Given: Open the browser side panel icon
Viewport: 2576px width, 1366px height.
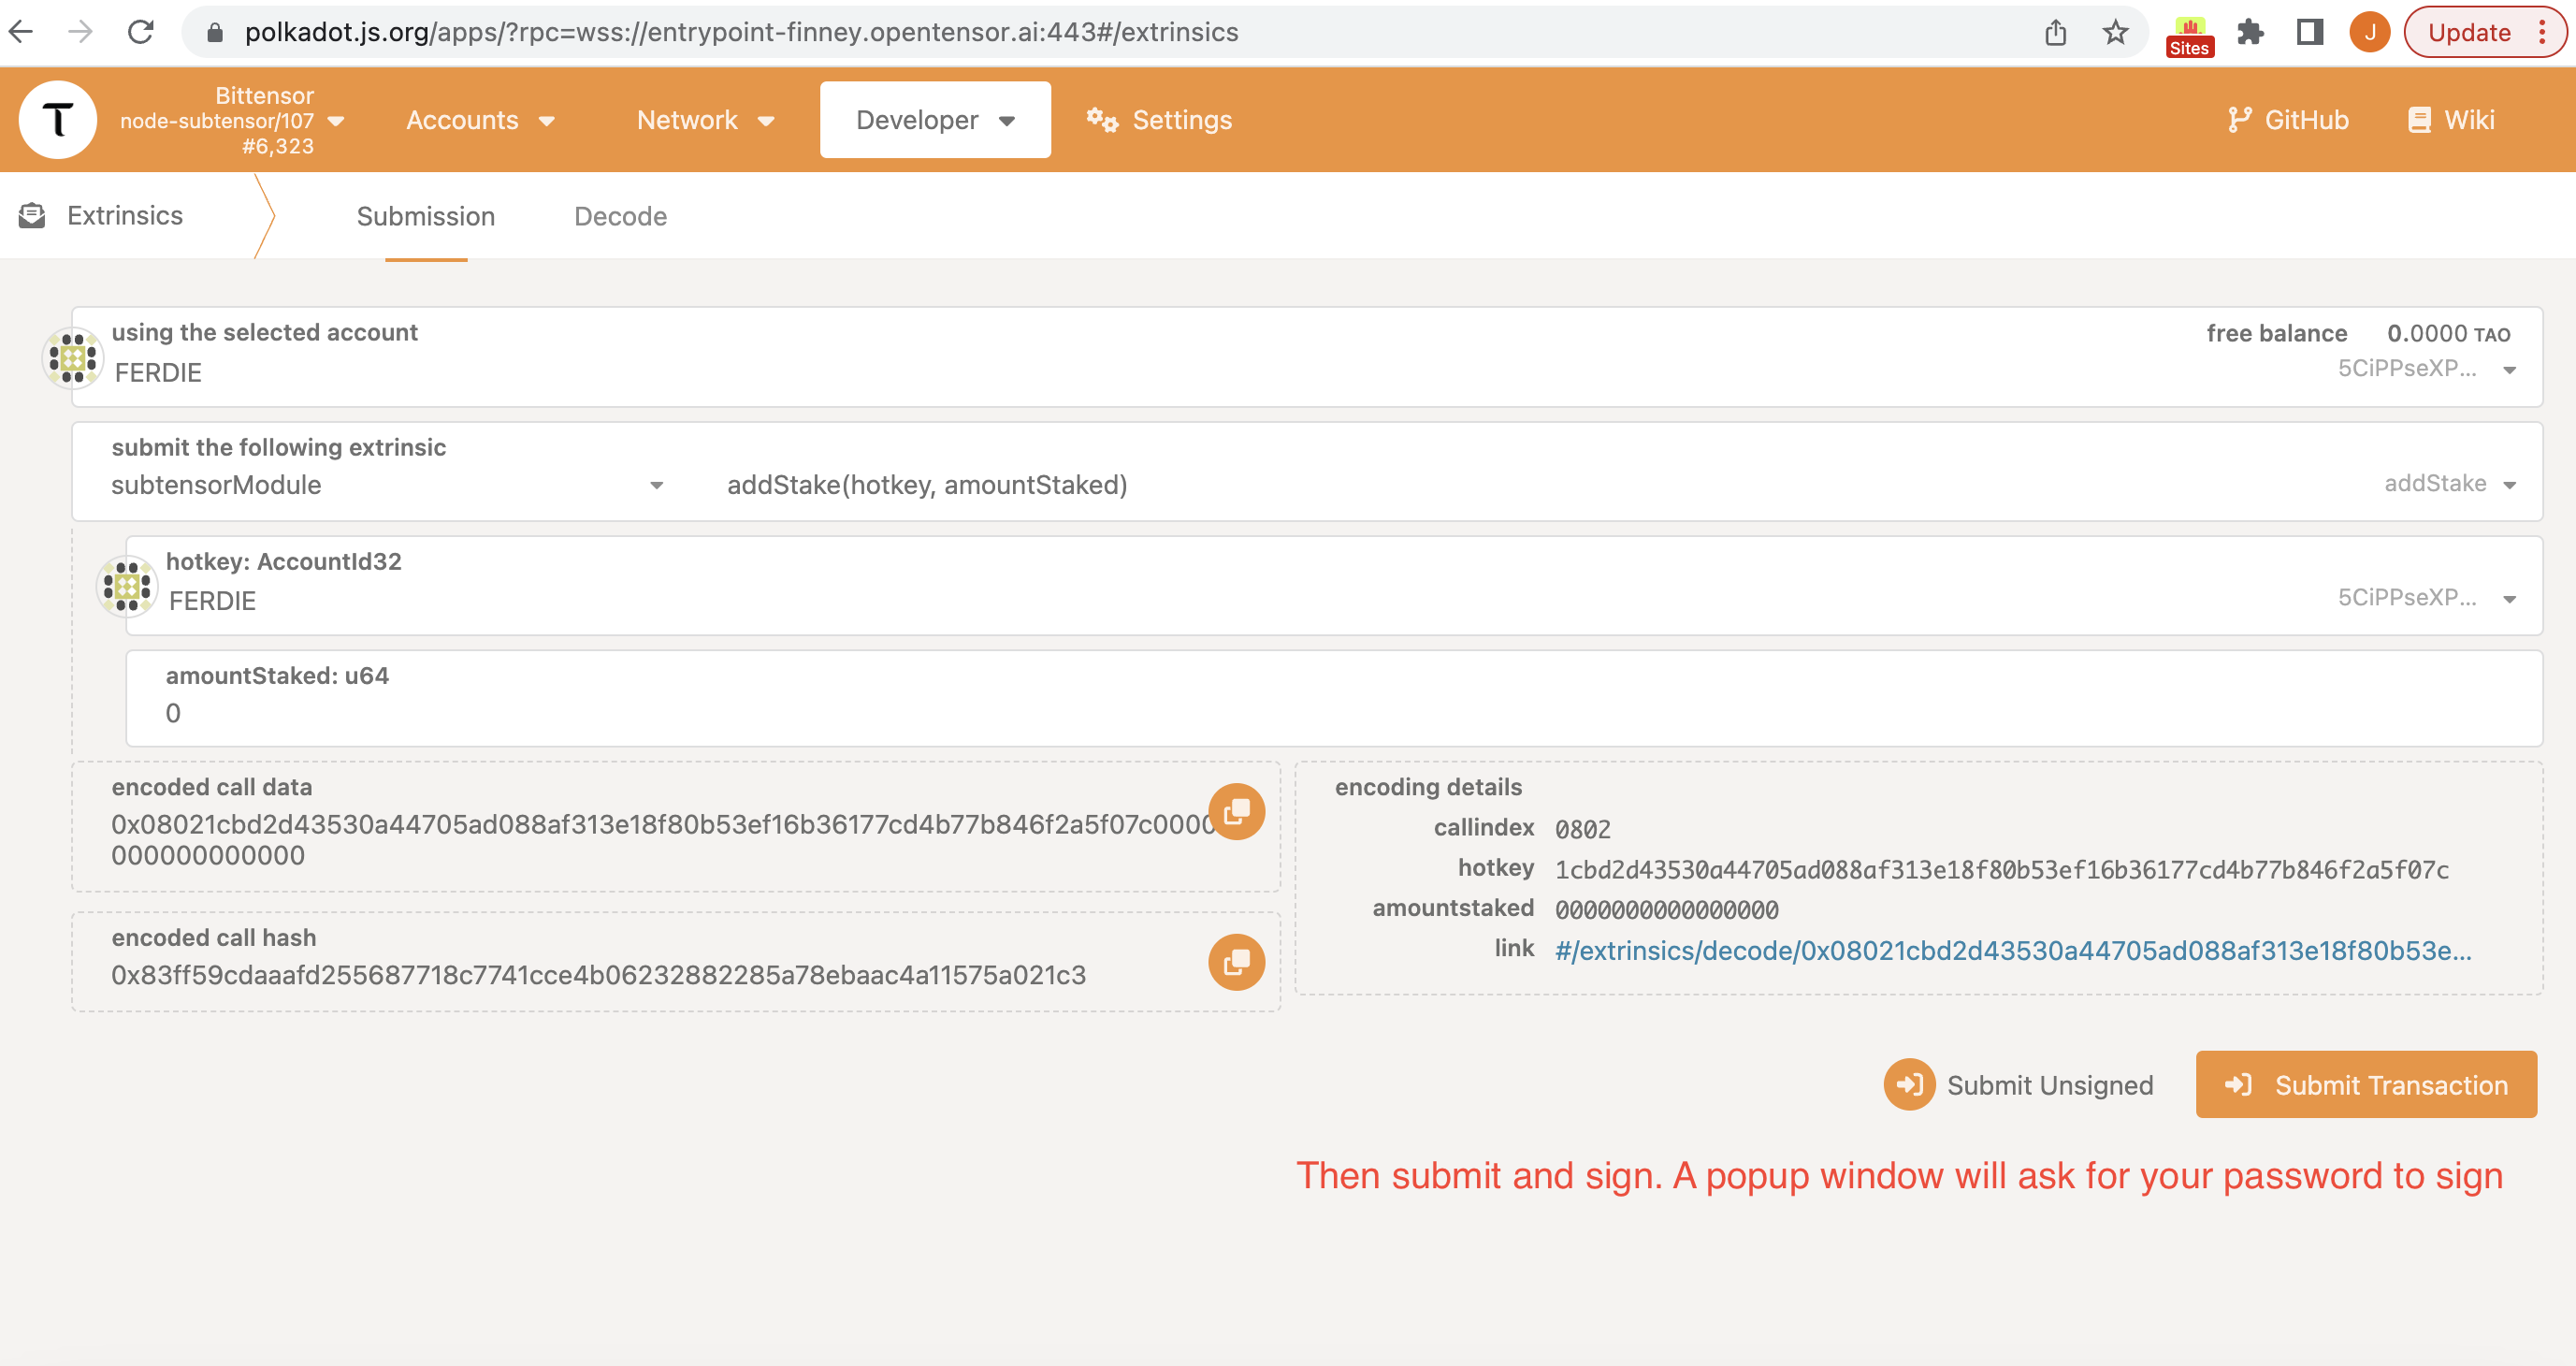Looking at the screenshot, I should click(x=2310, y=32).
